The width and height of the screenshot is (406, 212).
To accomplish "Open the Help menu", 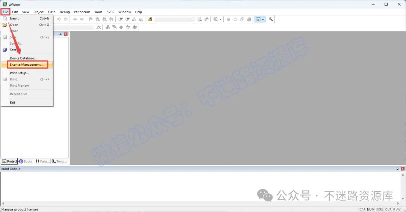I will 138,12.
